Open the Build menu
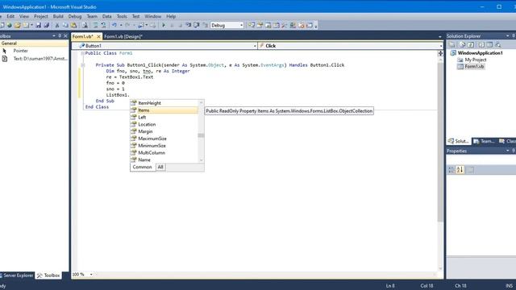The height and width of the screenshot is (290, 516). click(58, 16)
